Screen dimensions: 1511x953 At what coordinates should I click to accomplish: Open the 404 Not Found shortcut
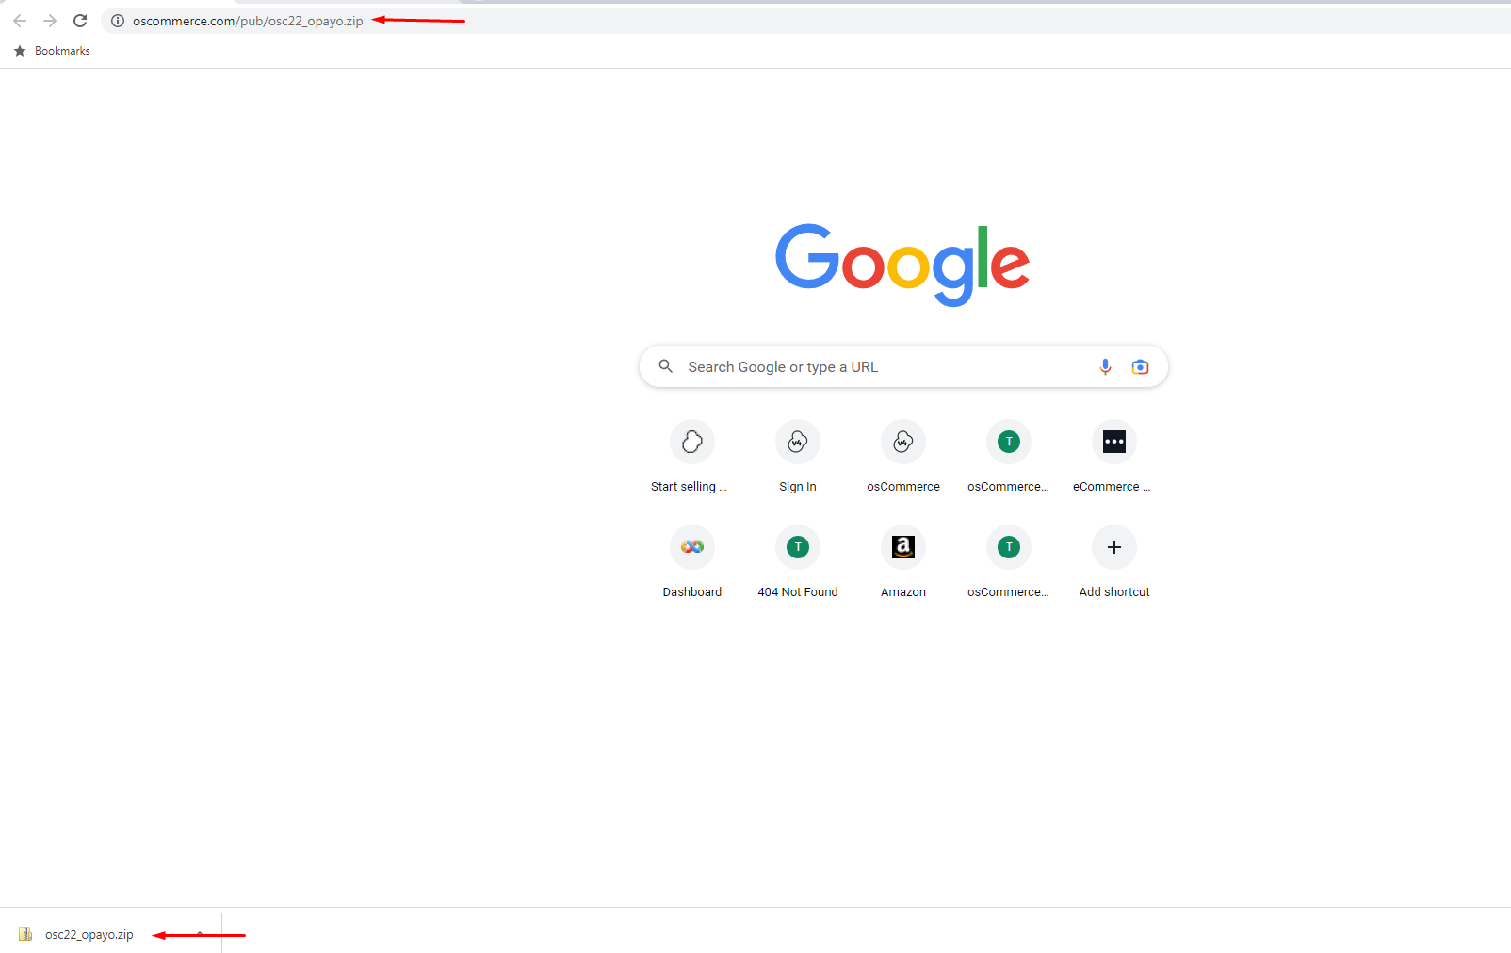pos(798,562)
